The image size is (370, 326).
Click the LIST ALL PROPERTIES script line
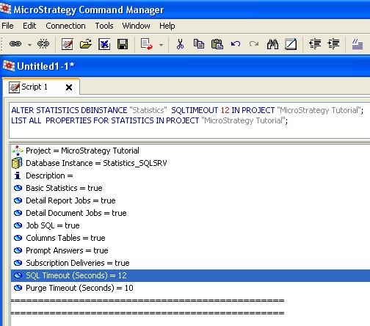(x=150, y=120)
